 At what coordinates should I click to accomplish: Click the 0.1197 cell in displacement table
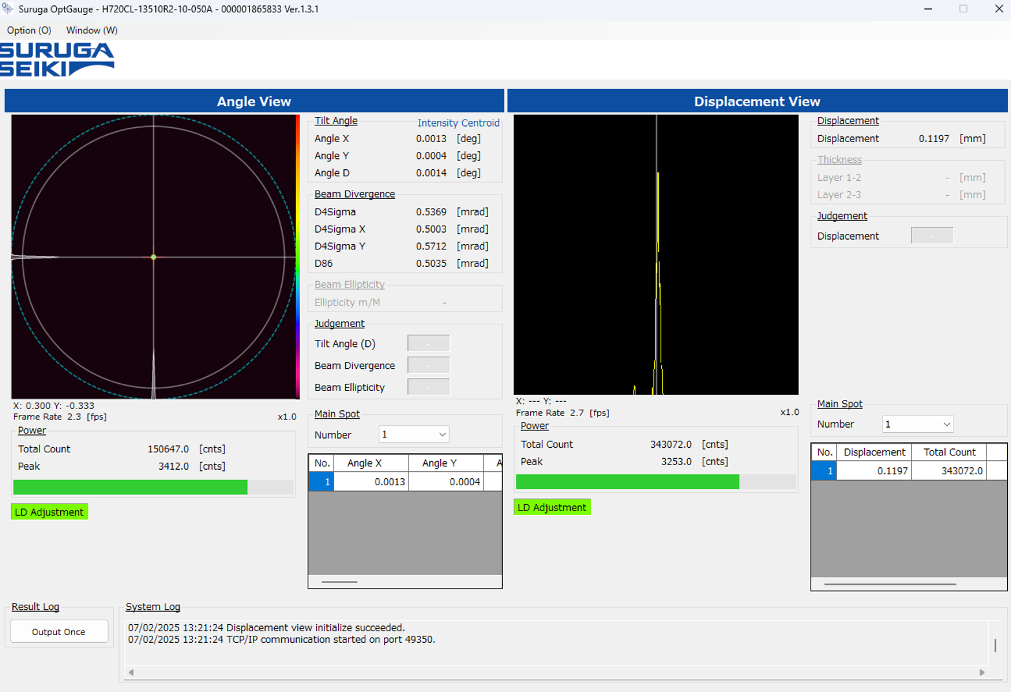pos(874,470)
